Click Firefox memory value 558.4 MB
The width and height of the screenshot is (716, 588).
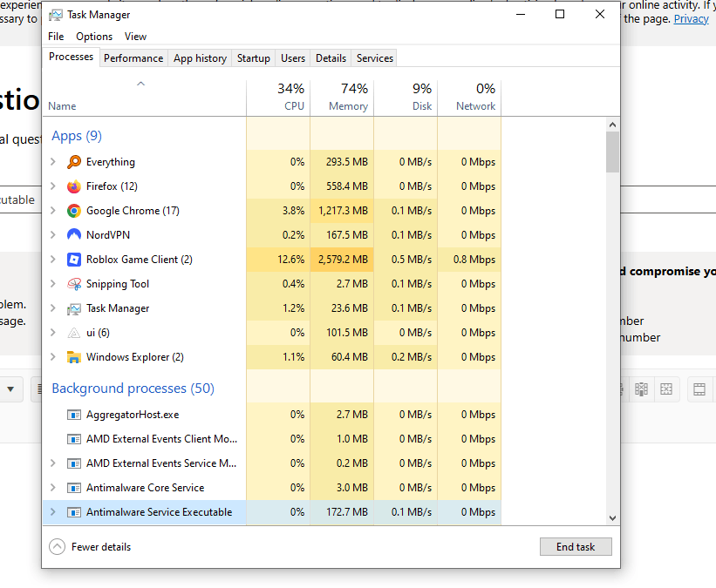pyautogui.click(x=346, y=186)
